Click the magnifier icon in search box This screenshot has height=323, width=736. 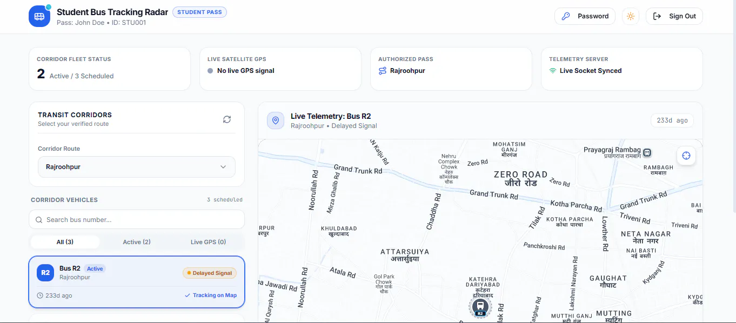[x=39, y=220]
